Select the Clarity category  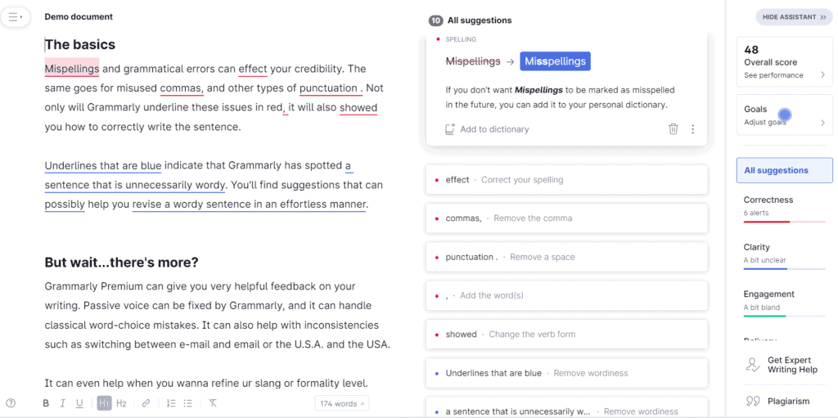tap(785, 256)
